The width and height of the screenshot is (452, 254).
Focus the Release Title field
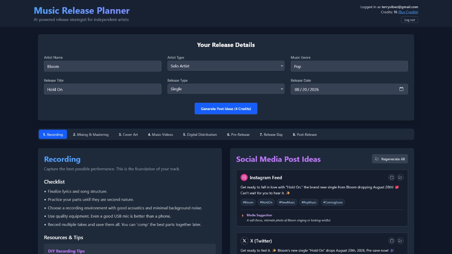pos(103,89)
